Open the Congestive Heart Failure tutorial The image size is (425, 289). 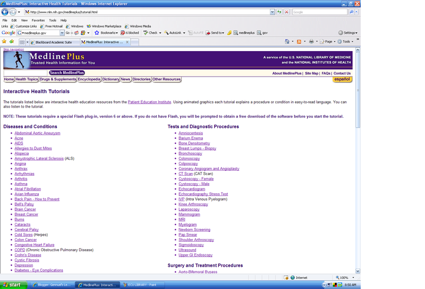pos(35,245)
